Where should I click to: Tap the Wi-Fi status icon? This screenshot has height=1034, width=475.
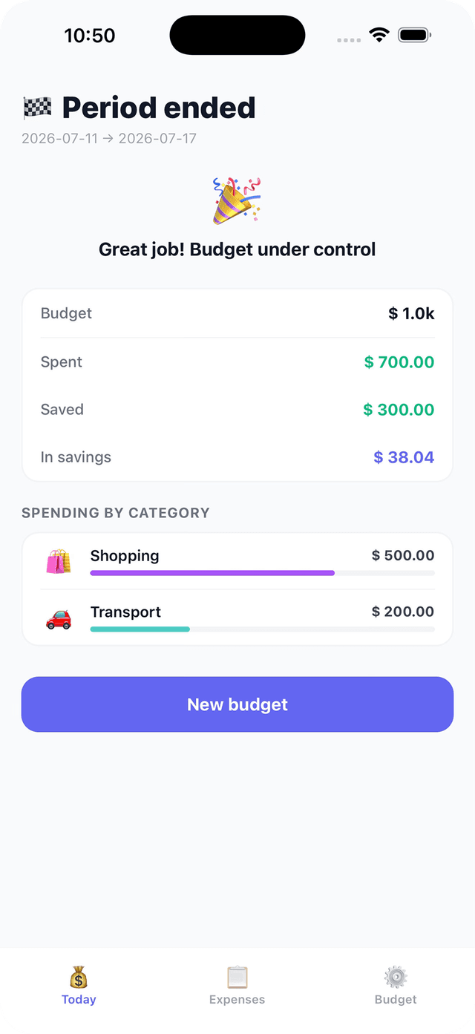tap(379, 35)
